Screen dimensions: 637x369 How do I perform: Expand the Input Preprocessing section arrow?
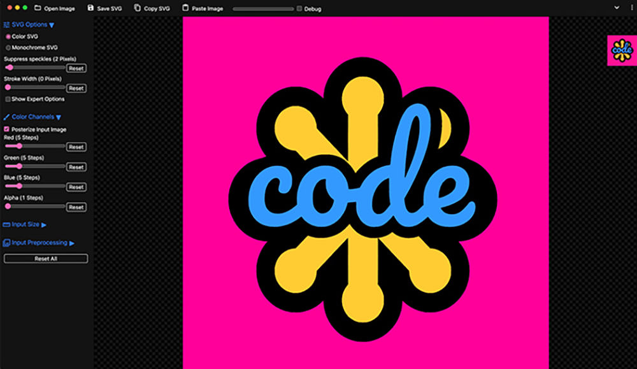pyautogui.click(x=72, y=243)
